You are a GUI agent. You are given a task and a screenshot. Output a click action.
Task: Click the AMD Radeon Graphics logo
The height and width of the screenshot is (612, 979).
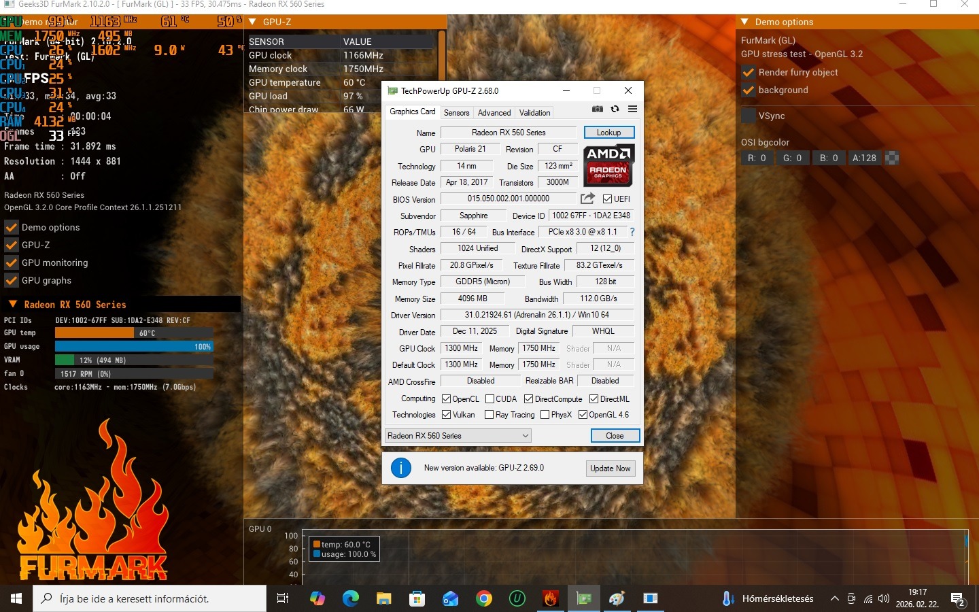click(x=610, y=165)
